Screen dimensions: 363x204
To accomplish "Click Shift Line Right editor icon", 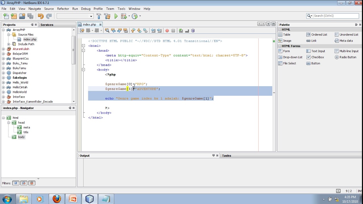I will point(159,31).
